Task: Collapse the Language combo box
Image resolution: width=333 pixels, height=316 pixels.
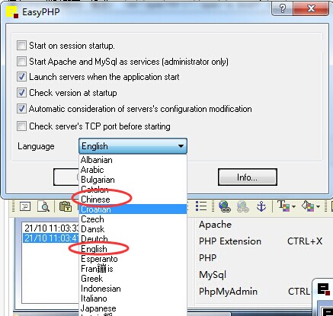Action: click(133, 146)
